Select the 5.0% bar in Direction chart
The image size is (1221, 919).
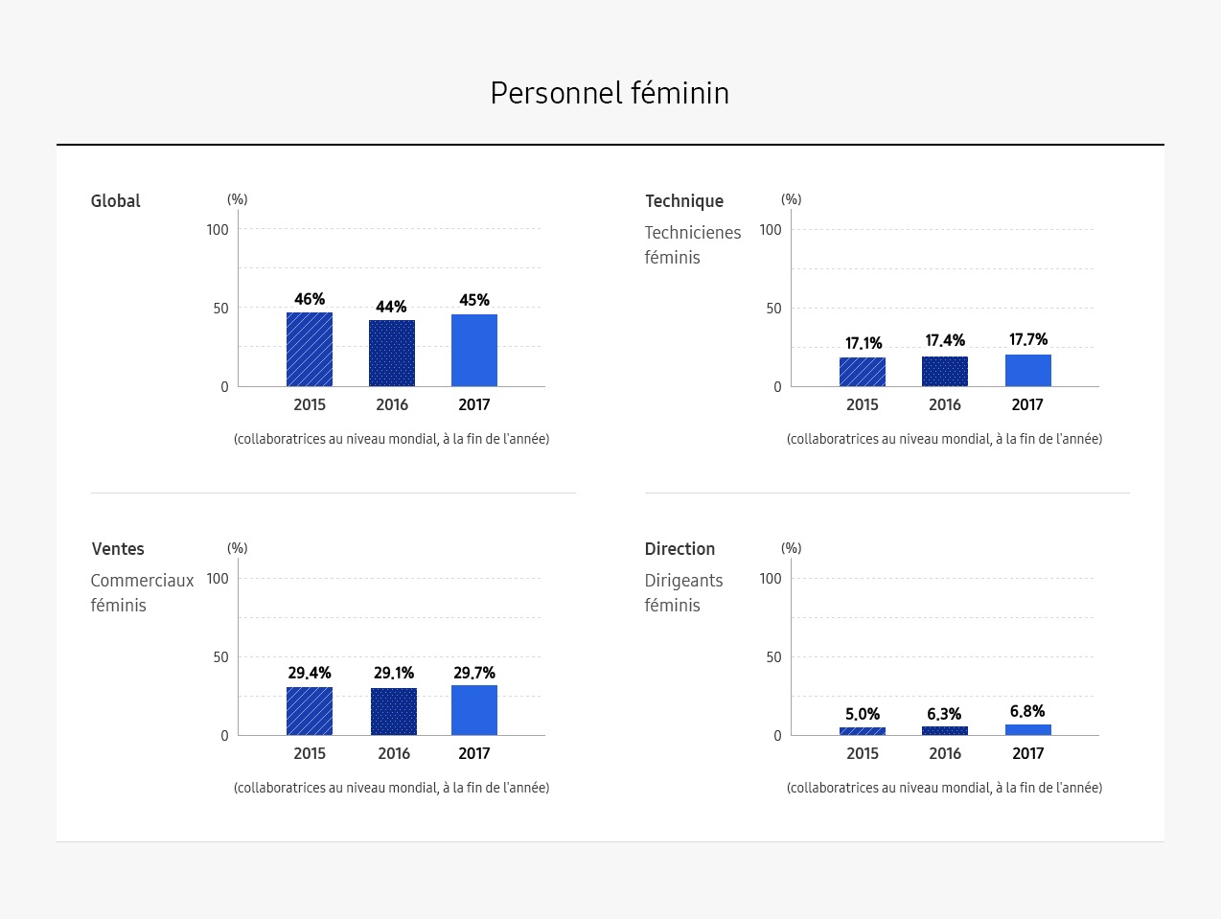click(863, 731)
